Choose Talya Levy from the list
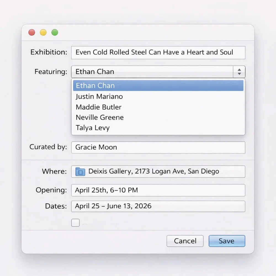This screenshot has width=276, height=276. (x=158, y=128)
